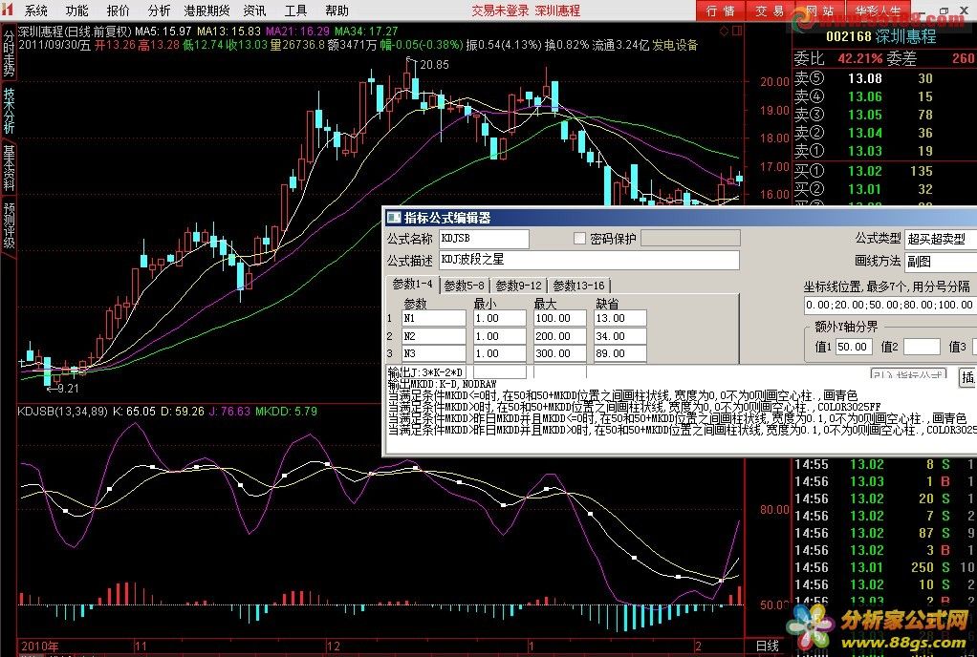
Task: Click the 2010年 label on the time axis
Action: pos(40,646)
